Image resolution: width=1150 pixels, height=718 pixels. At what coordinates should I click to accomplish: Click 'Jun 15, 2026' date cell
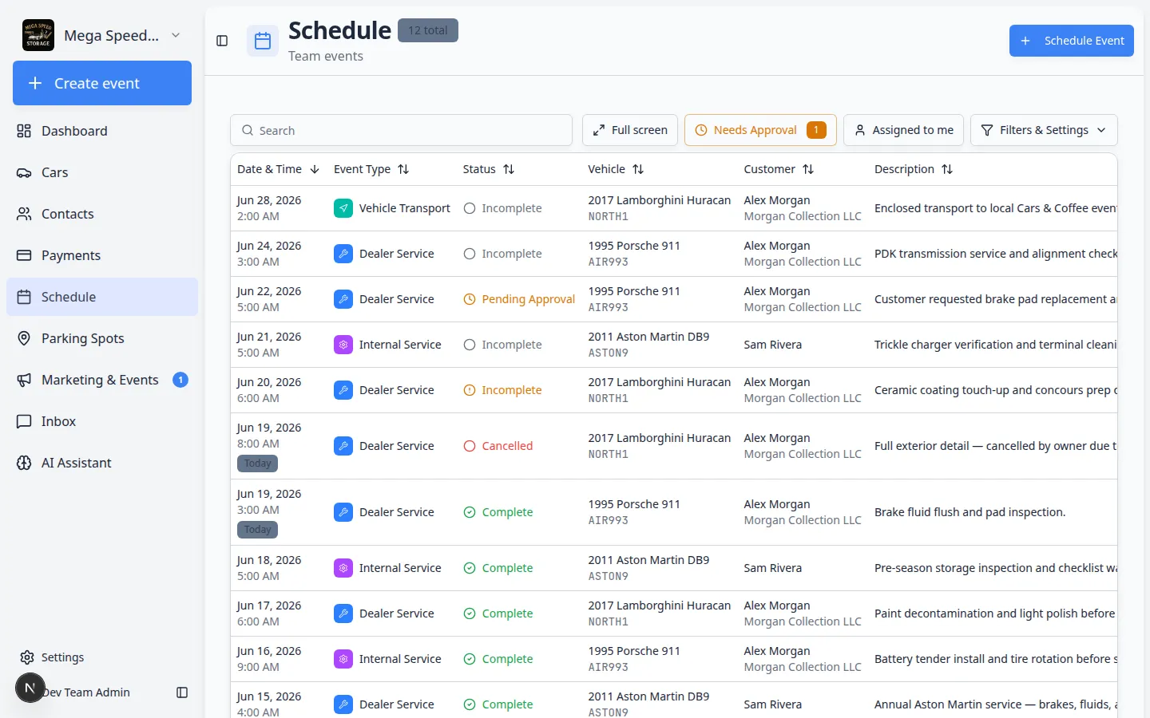coord(269,696)
